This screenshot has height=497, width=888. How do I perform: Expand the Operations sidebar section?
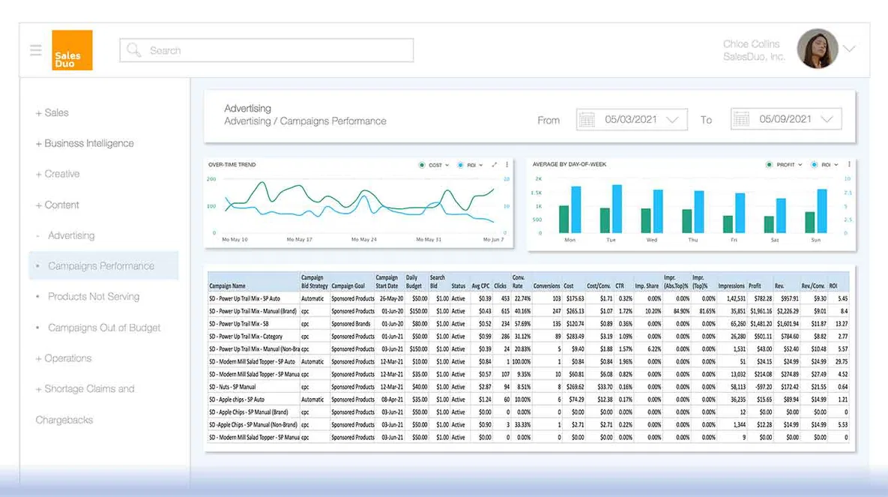[64, 358]
